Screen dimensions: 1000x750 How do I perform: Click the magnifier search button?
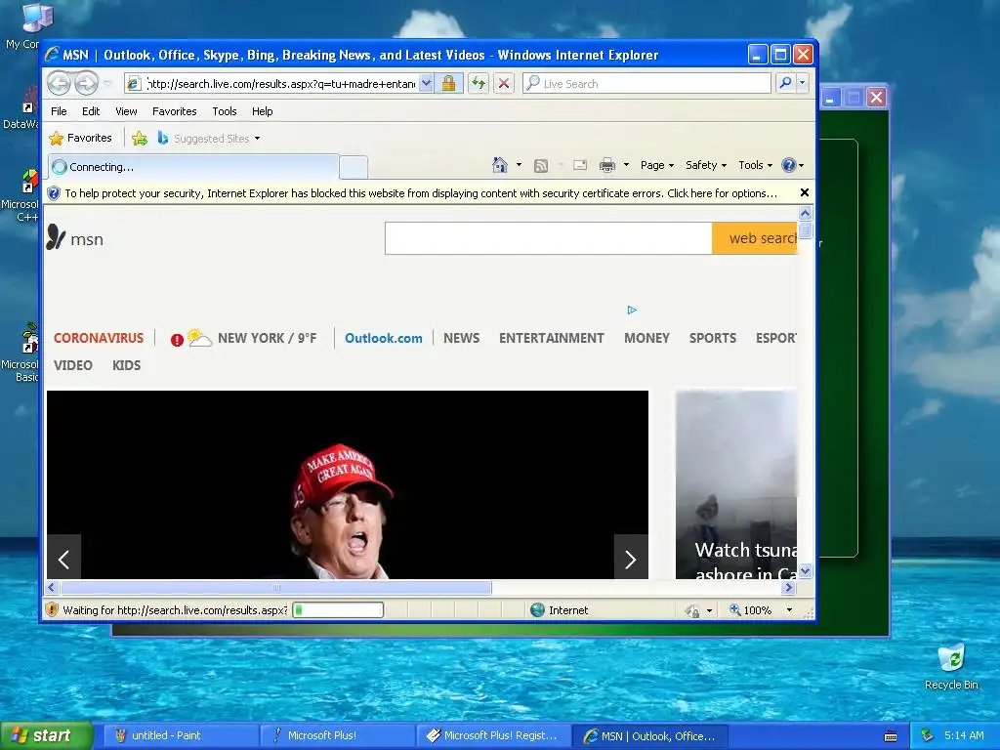pyautogui.click(x=786, y=84)
